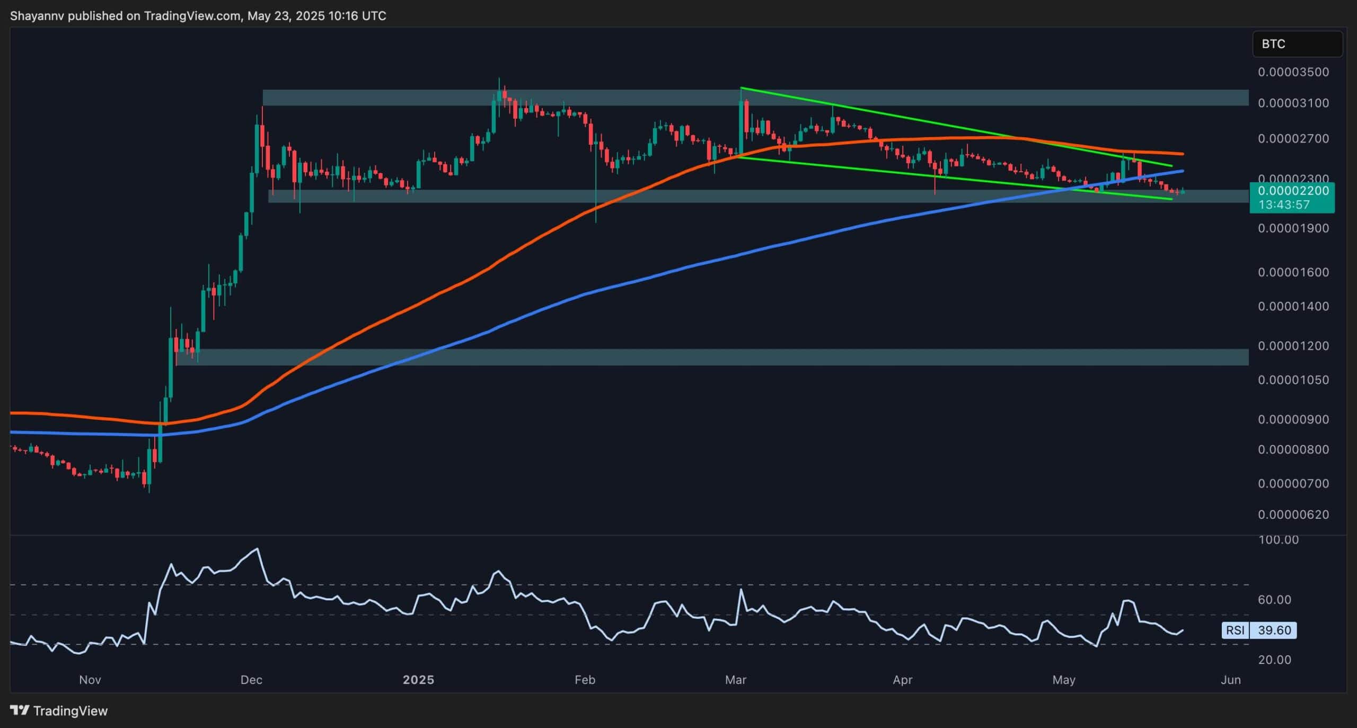
Task: Click the green current price tag 0.00002200
Action: pos(1292,191)
